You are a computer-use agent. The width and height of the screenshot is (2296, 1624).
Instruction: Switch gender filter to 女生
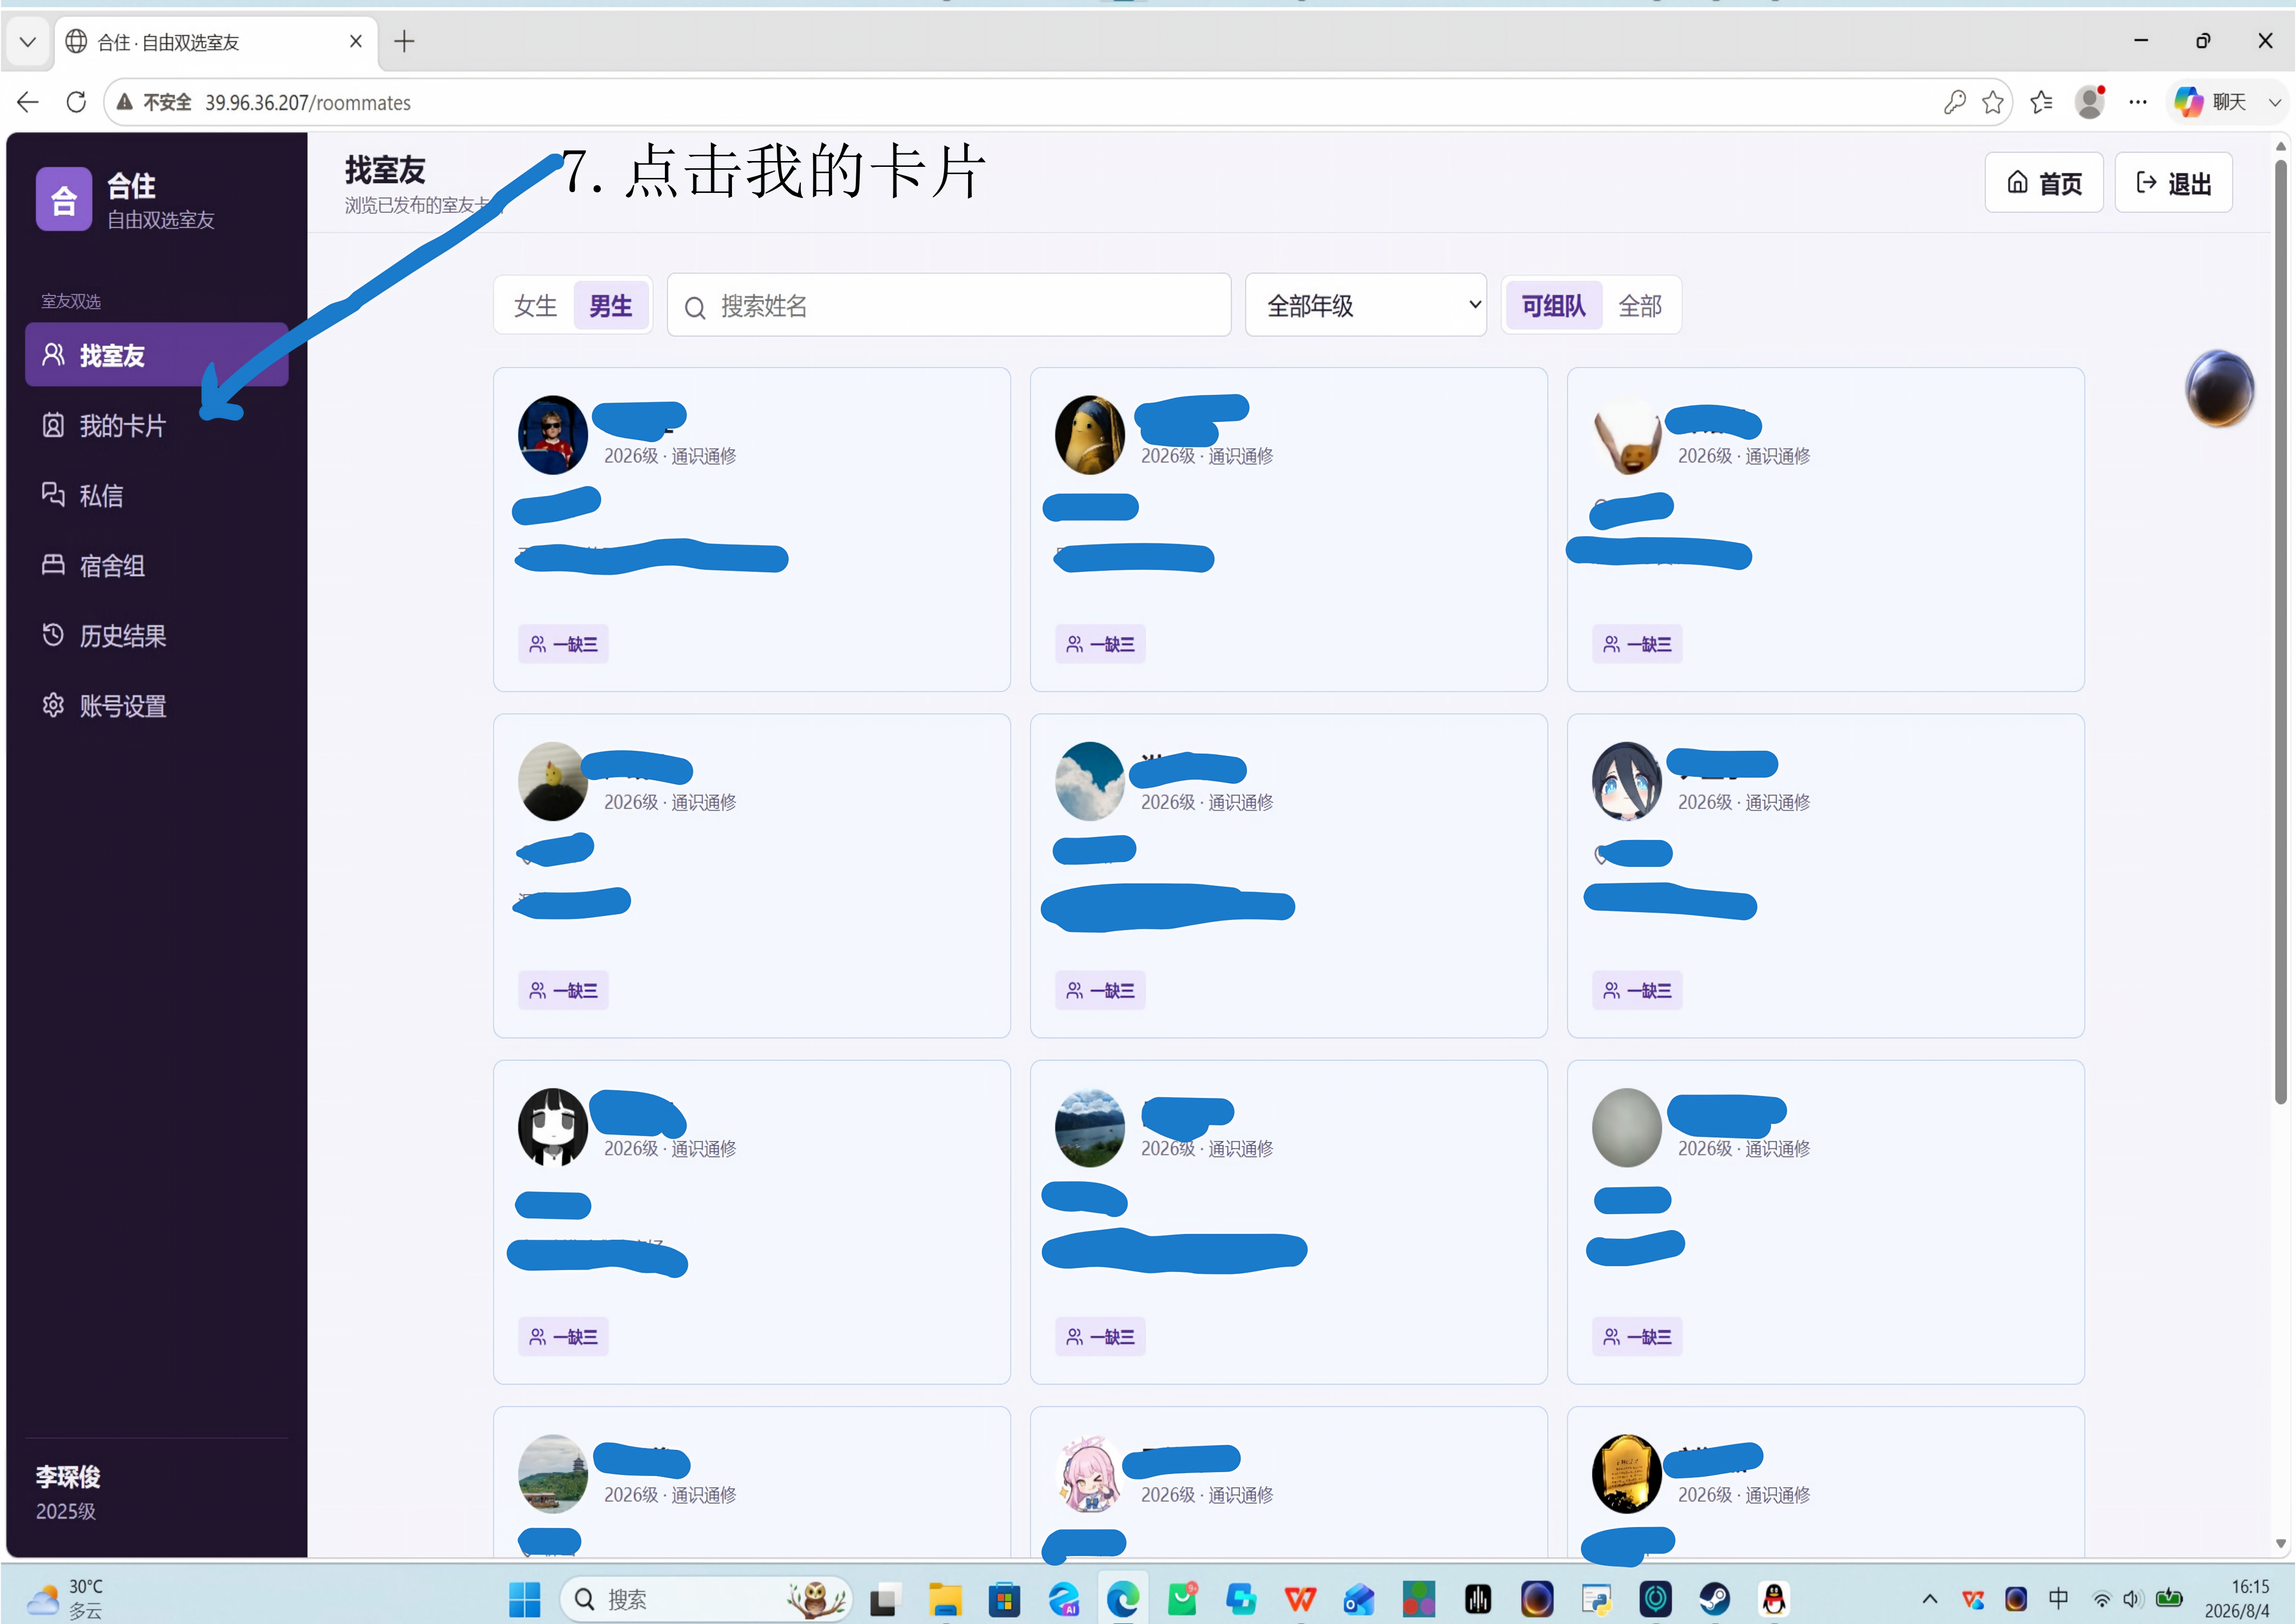[x=535, y=305]
